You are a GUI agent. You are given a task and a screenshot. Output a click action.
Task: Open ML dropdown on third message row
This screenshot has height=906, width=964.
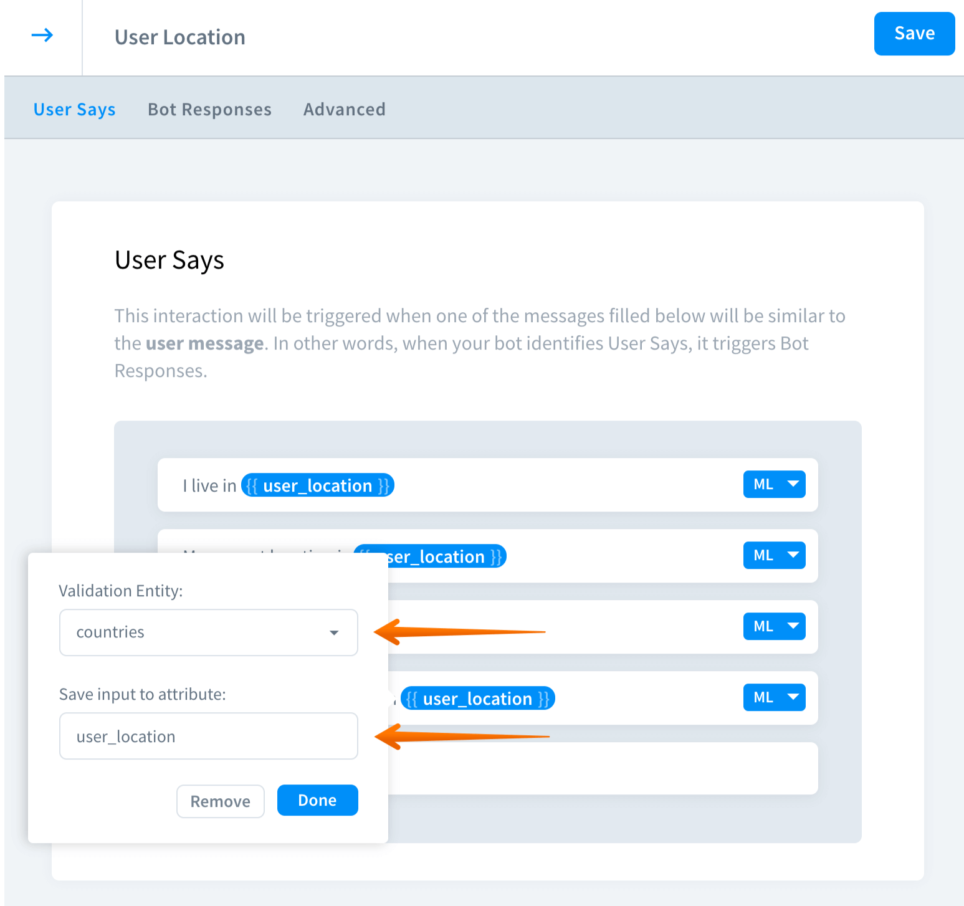point(774,627)
